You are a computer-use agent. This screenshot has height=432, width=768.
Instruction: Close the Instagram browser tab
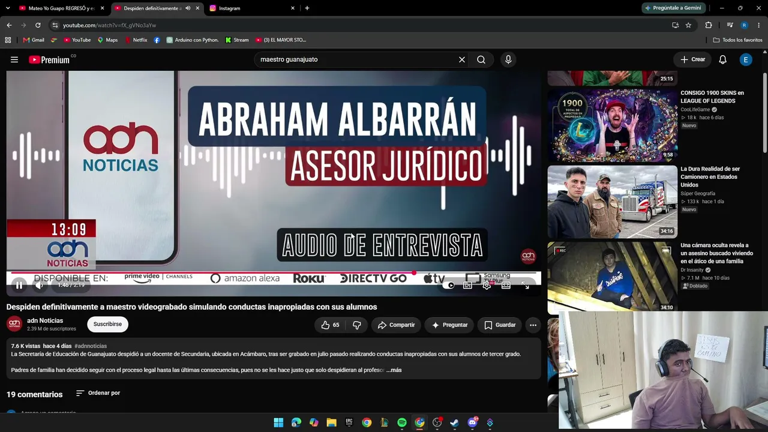[293, 8]
